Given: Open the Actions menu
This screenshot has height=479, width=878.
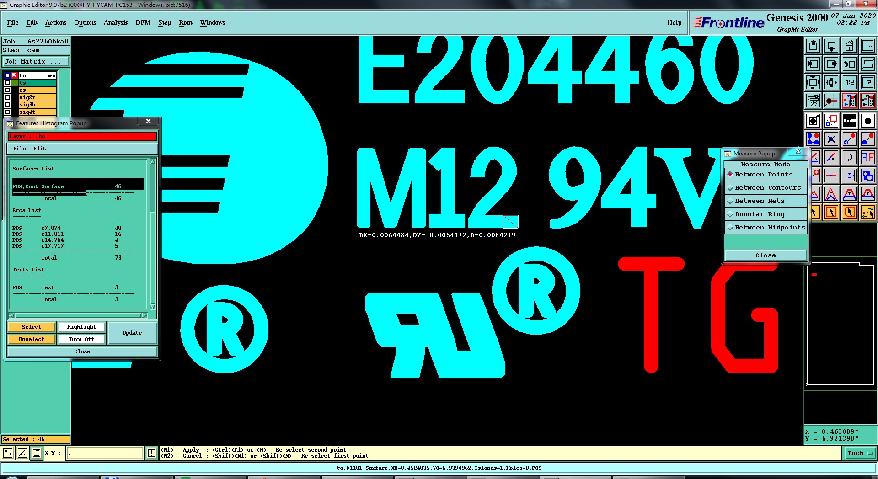Looking at the screenshot, I should (x=56, y=22).
